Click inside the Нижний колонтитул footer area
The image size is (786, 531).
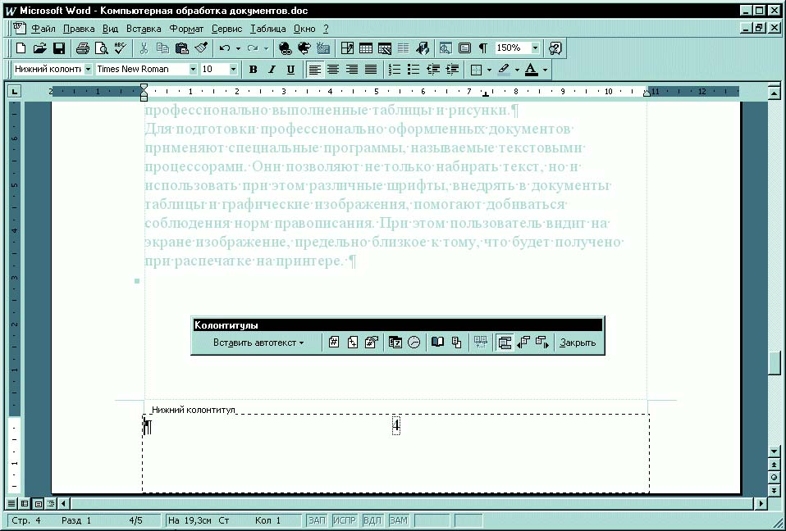pyautogui.click(x=394, y=459)
